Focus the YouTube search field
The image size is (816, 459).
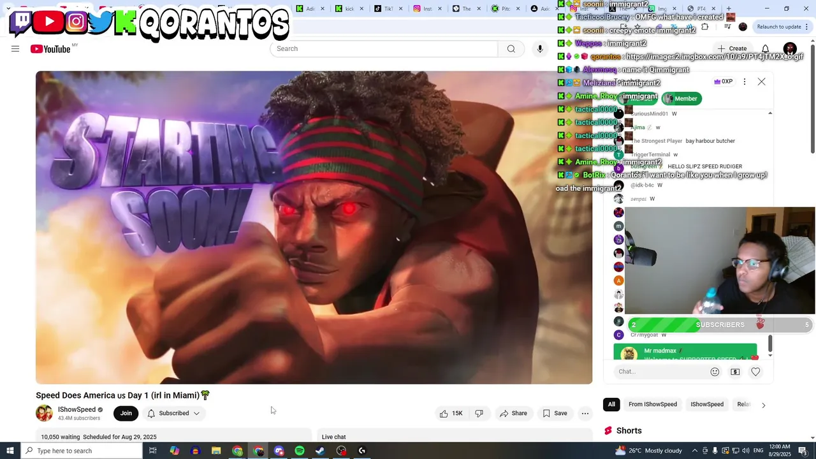[384, 48]
